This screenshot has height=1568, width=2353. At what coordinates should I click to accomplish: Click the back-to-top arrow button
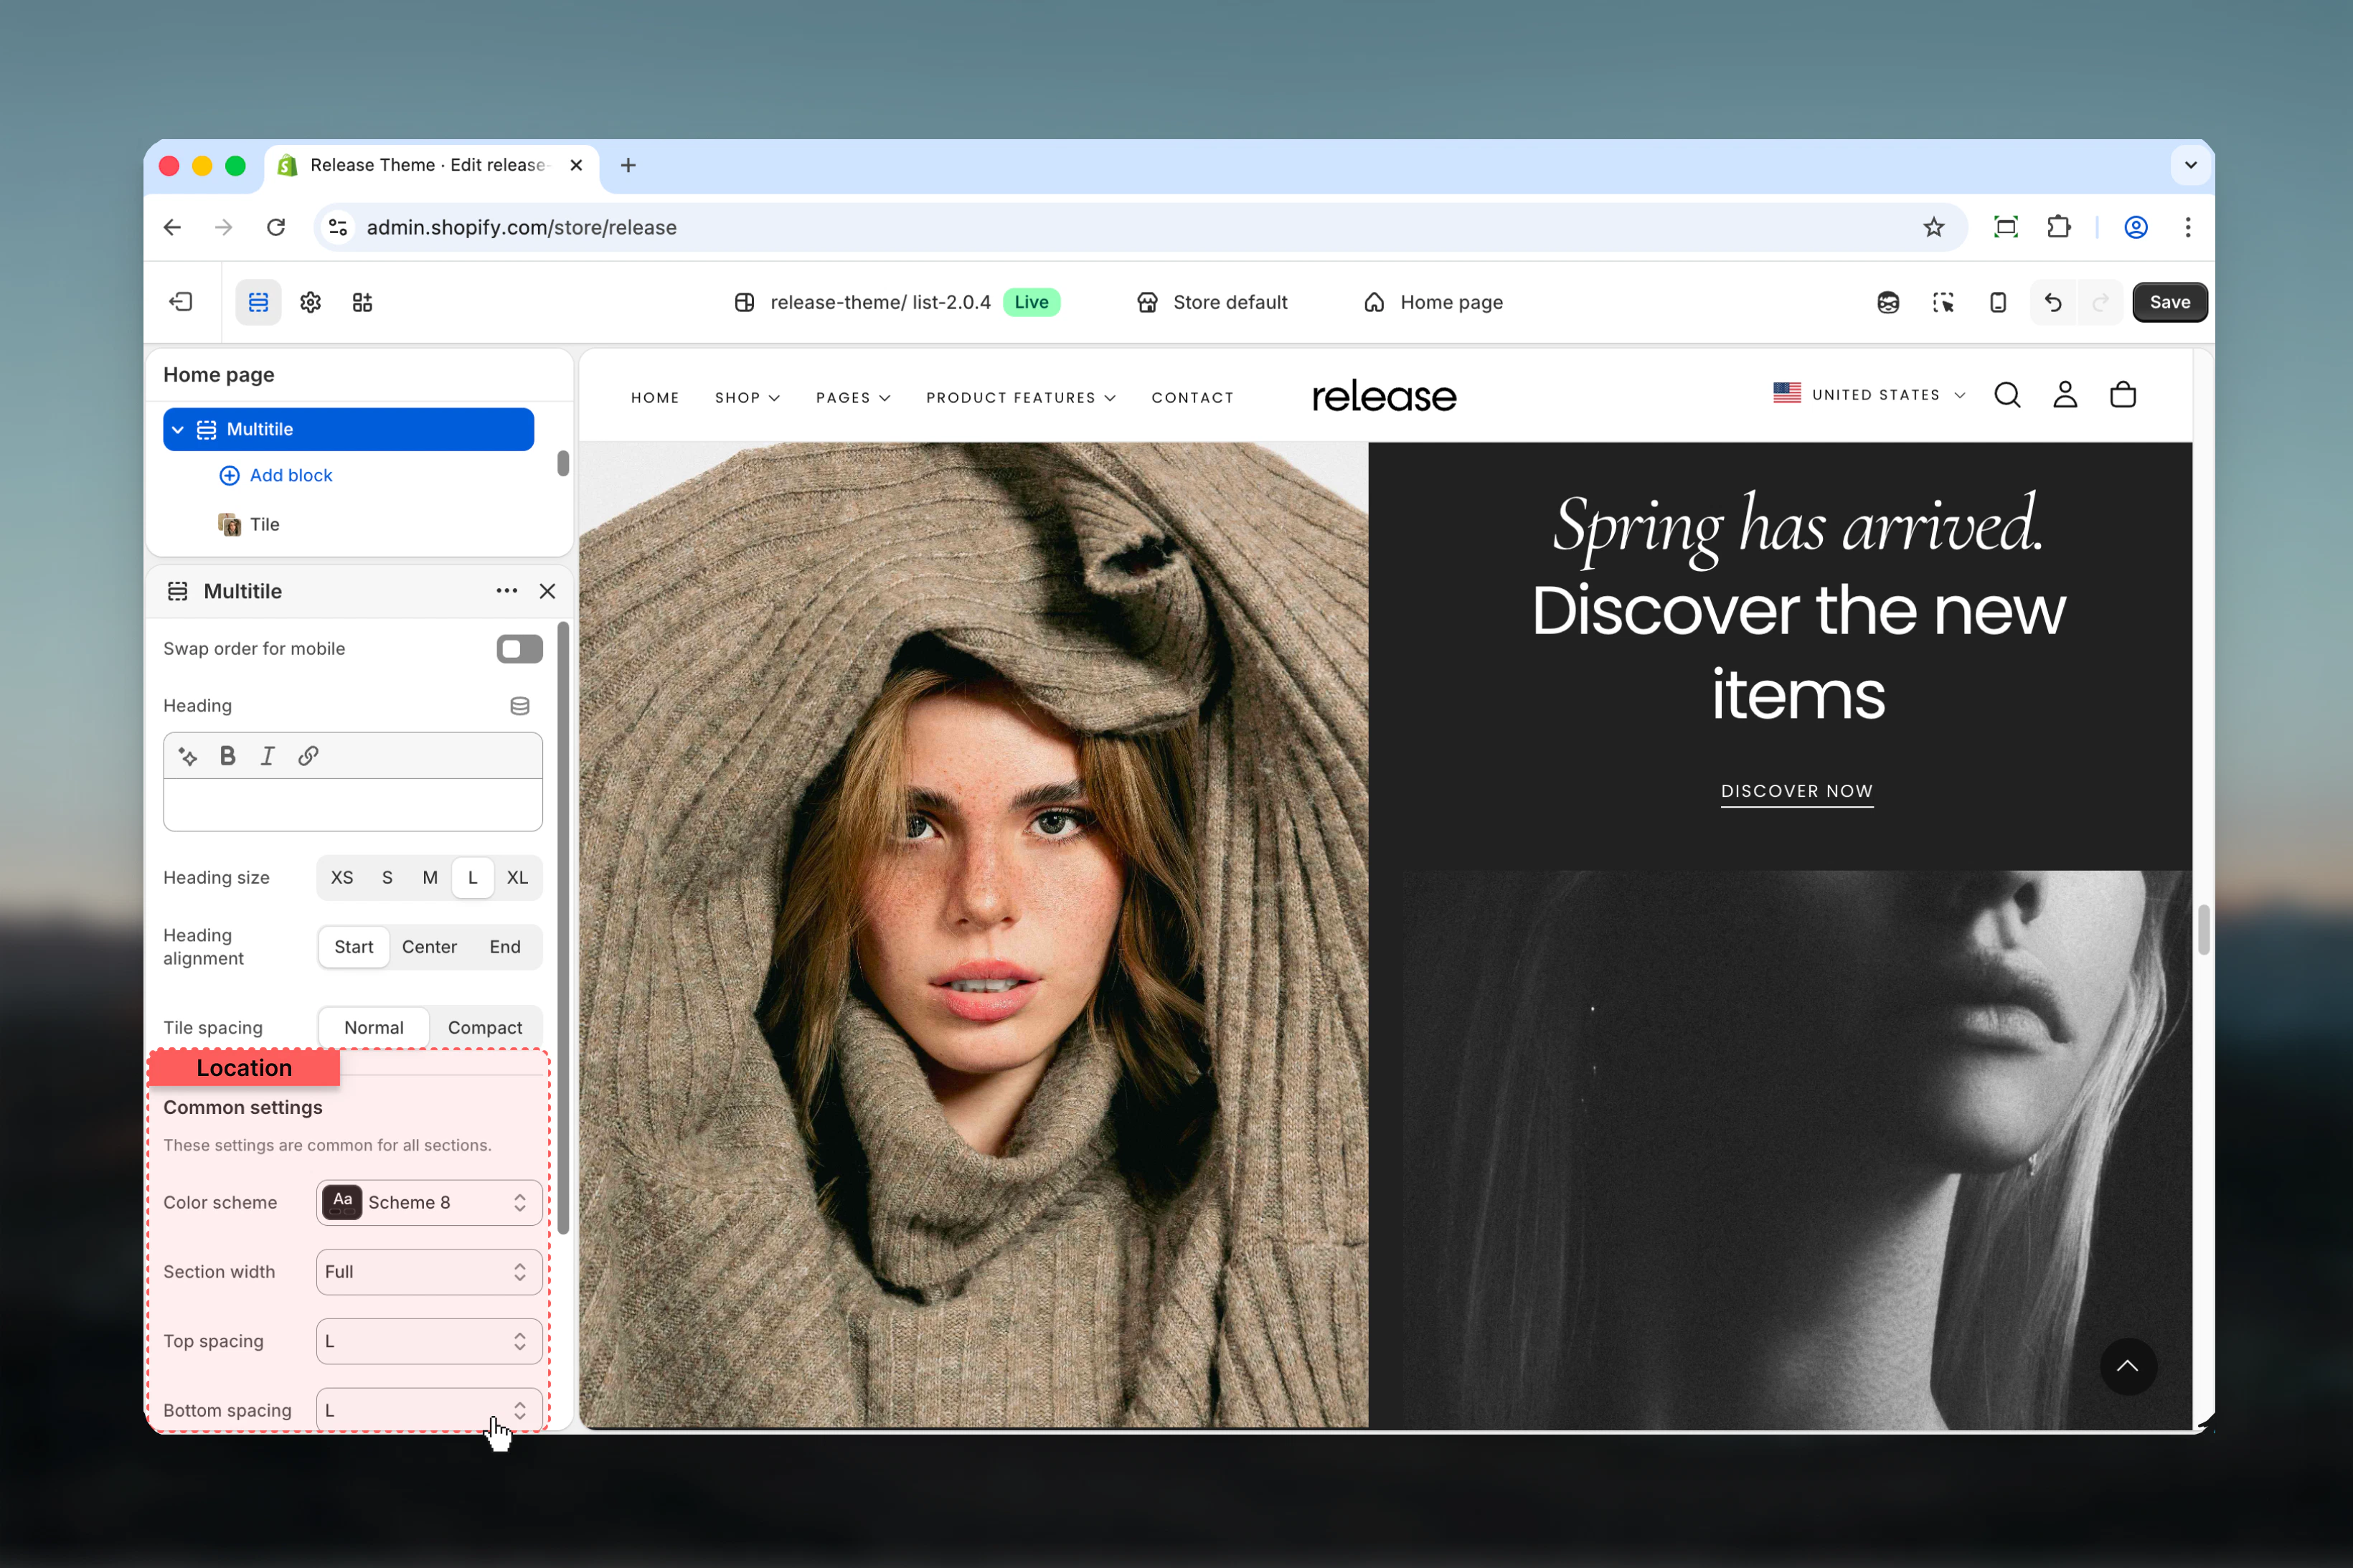point(2128,1366)
